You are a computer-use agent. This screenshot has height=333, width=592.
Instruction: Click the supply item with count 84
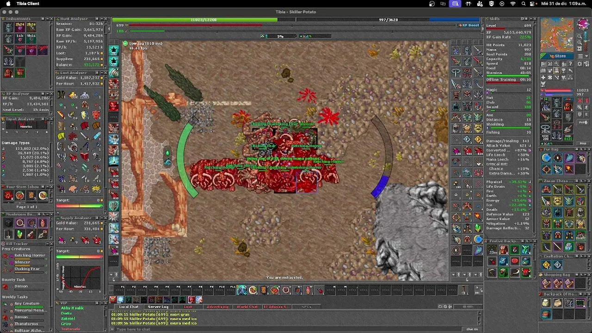click(85, 240)
